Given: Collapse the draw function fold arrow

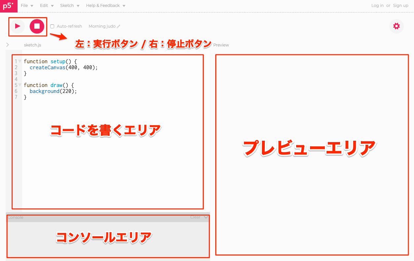Looking at the screenshot, I should tap(20, 85).
